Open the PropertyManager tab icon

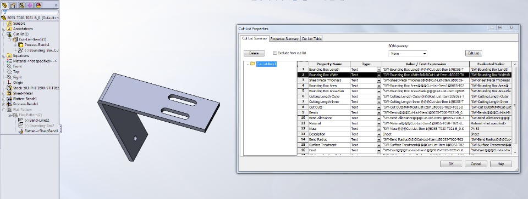coord(13,5)
